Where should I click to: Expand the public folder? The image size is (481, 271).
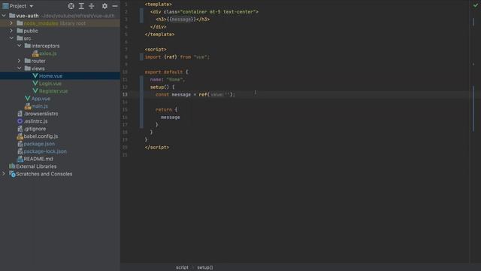click(x=11, y=31)
